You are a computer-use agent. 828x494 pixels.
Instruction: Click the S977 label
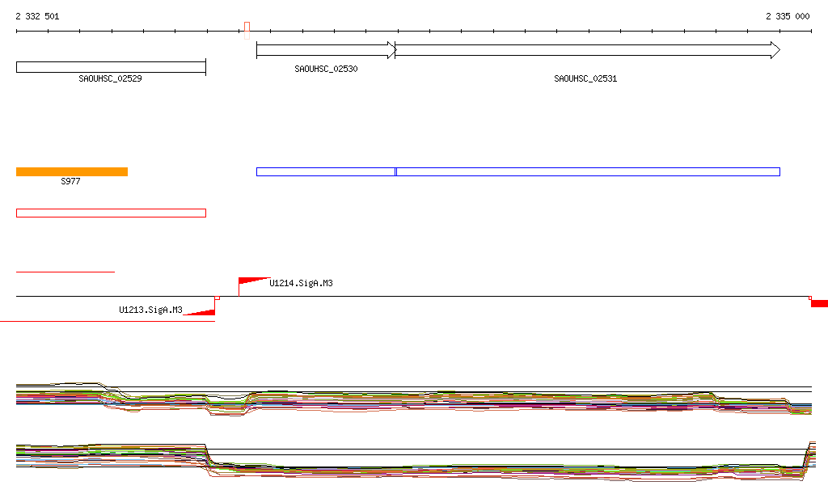pos(70,181)
